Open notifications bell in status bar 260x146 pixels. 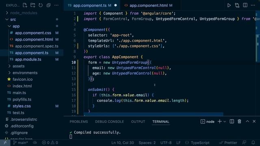[x=253, y=142]
